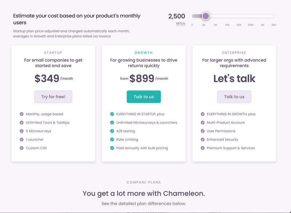
Task: Click Talk to us on the Enterprise plan
Action: click(234, 97)
